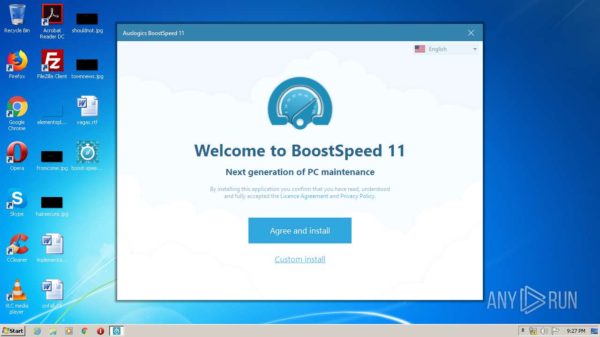
Task: Click BoostSpeed installer taskbar button
Action: (117, 331)
